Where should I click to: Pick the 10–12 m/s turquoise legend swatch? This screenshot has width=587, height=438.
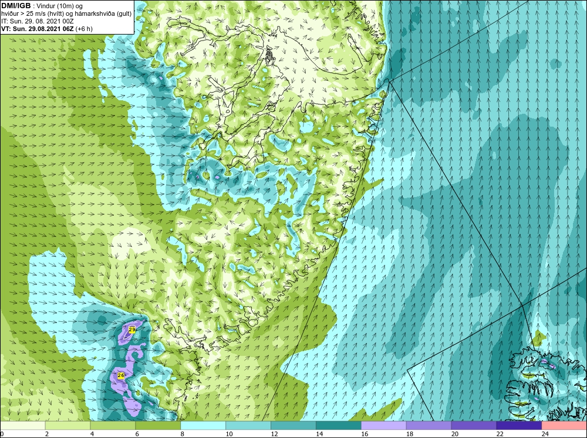(248, 425)
